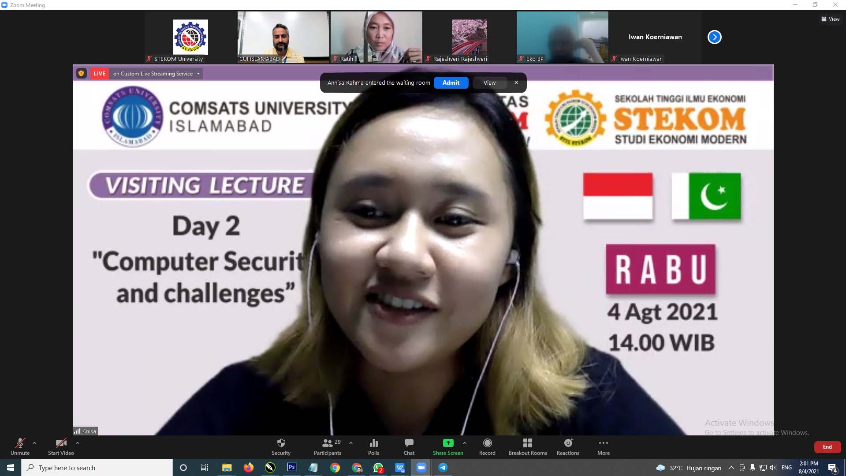Open Breakout Rooms

(x=528, y=446)
